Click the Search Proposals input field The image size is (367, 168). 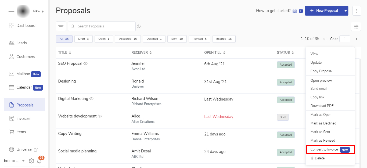pos(105,26)
